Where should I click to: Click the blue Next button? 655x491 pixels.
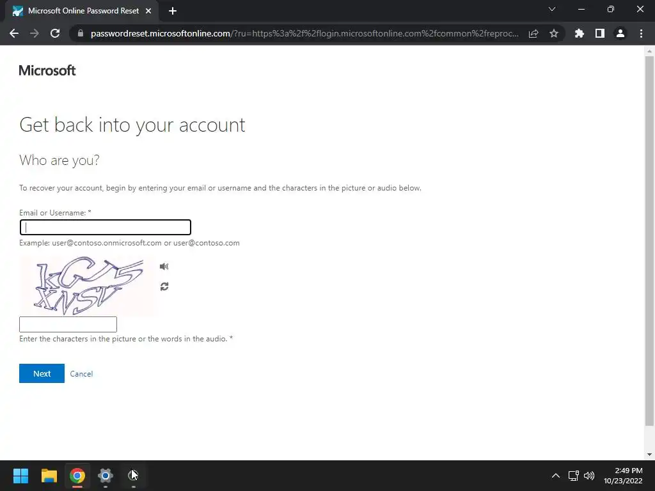pos(42,373)
